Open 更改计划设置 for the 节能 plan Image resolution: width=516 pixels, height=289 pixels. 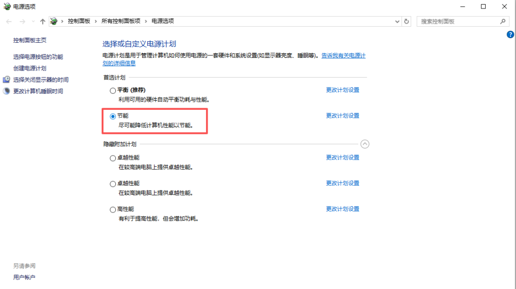click(x=342, y=116)
